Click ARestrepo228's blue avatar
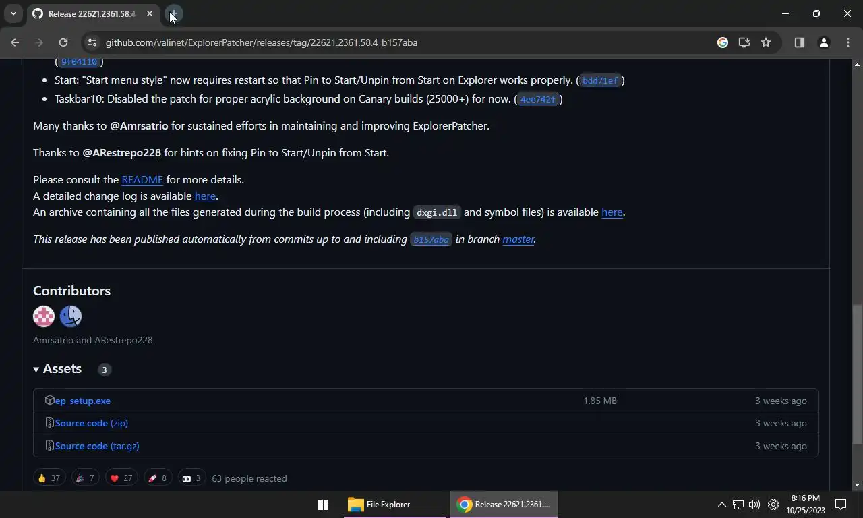This screenshot has width=863, height=518. [x=71, y=316]
